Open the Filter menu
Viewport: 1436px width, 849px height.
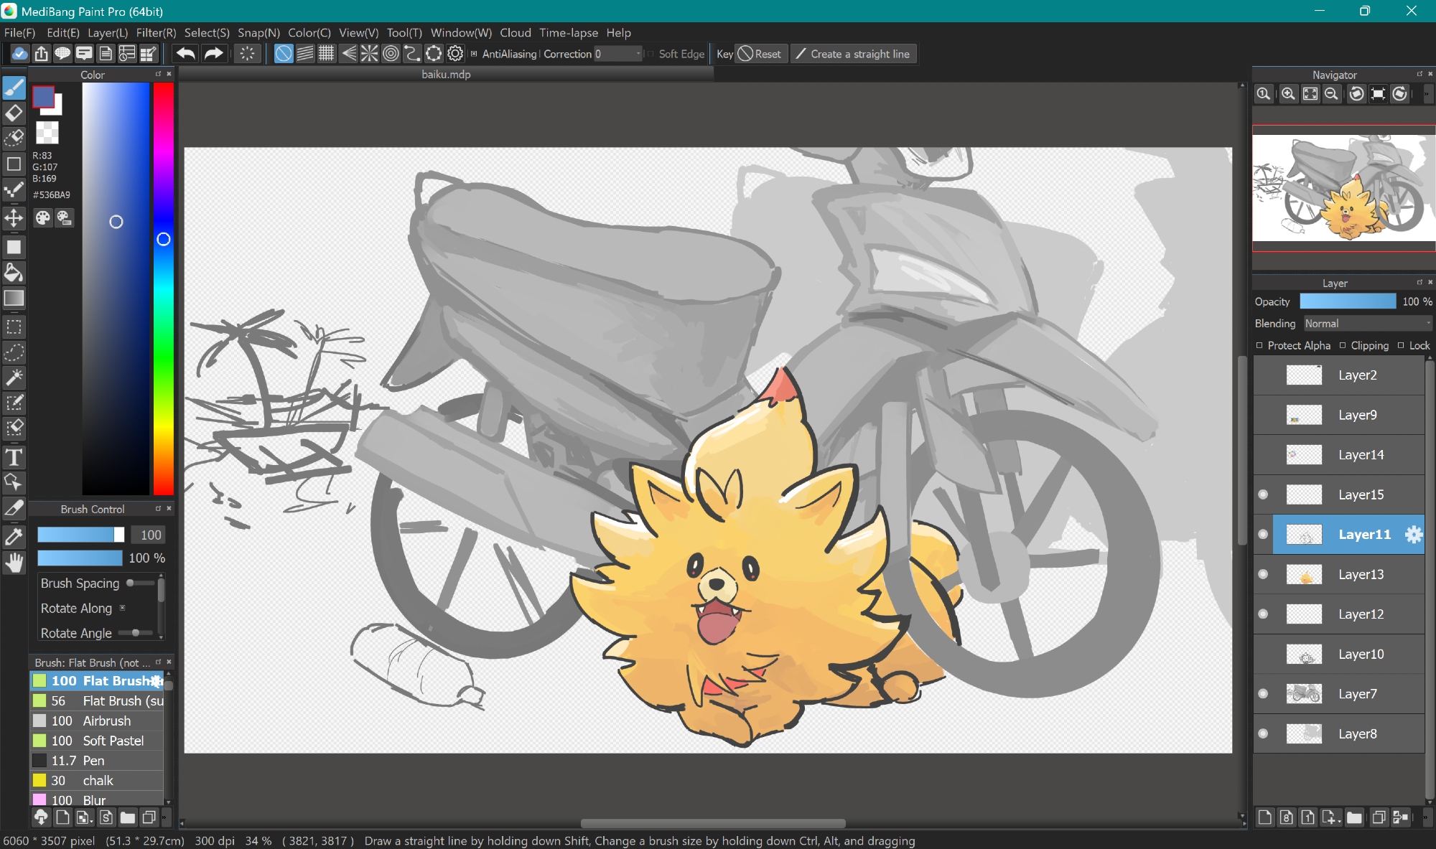156,32
